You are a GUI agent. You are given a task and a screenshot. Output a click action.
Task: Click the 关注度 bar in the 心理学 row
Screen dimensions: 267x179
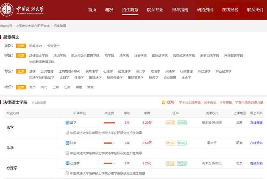coord(109,163)
